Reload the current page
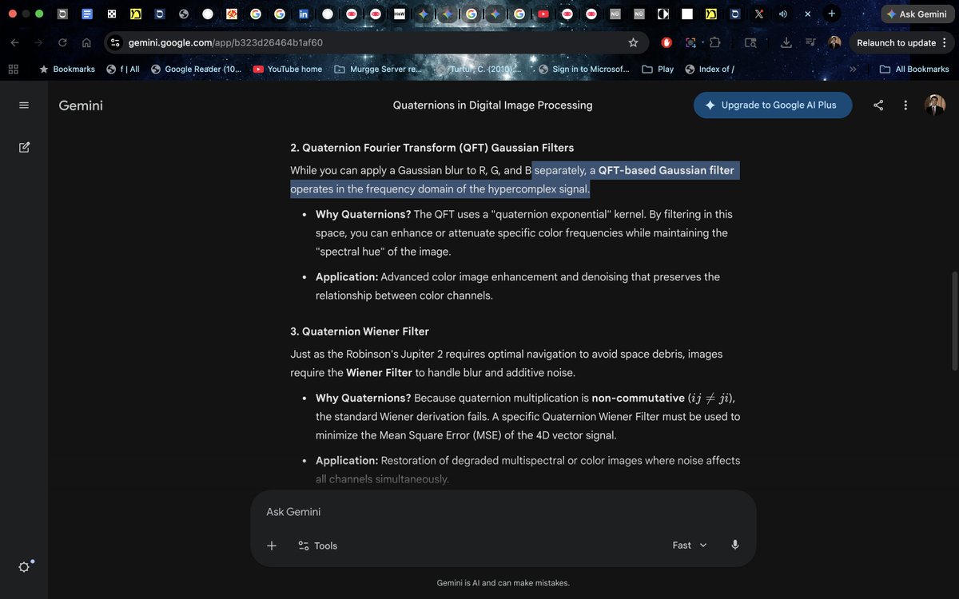The width and height of the screenshot is (959, 599). tap(62, 42)
